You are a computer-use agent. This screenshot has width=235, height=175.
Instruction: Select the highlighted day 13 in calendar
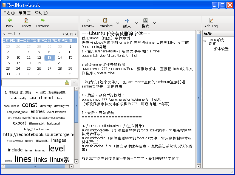(49, 58)
